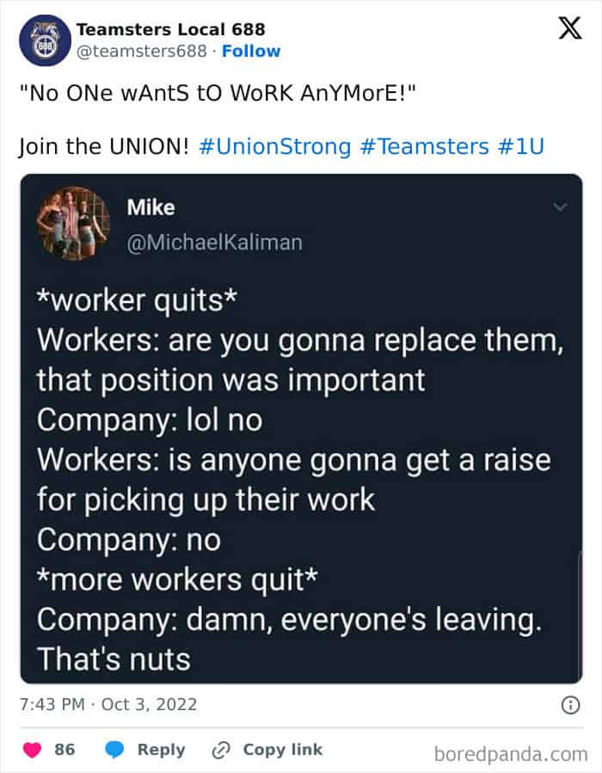Open the Teamsters Local 688 avatar
The image size is (602, 773).
[x=41, y=40]
